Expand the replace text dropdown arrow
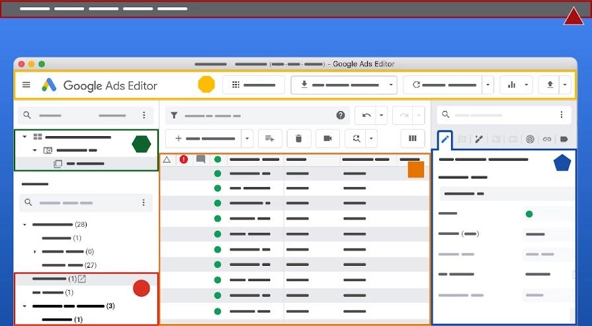Image resolution: width=592 pixels, height=326 pixels. pos(371,138)
